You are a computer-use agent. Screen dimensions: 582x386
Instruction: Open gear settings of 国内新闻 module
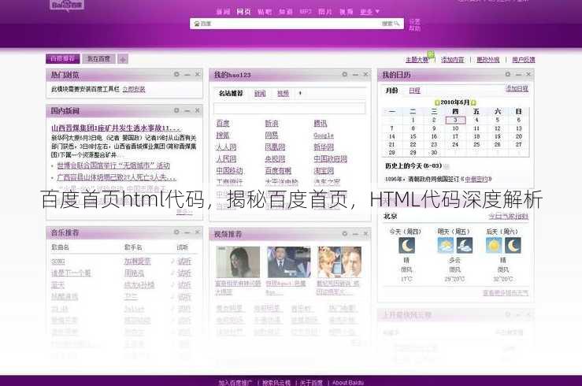click(176, 110)
